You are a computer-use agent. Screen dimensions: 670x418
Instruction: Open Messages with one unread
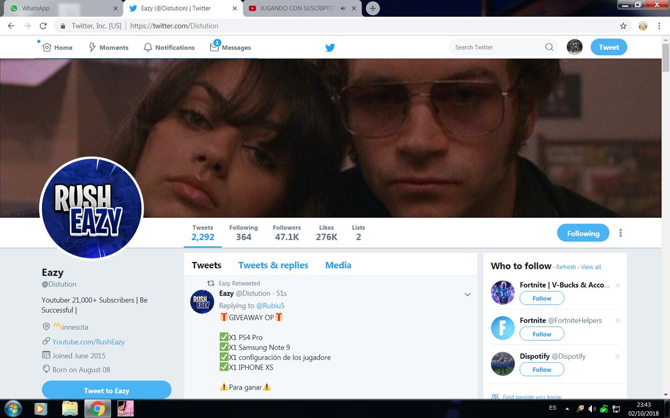(231, 47)
